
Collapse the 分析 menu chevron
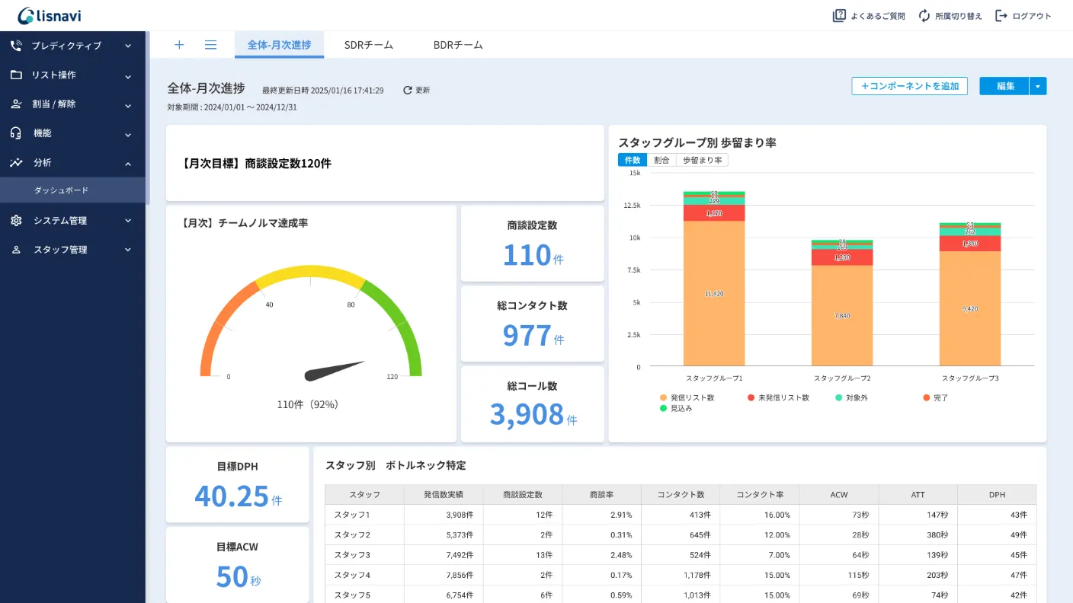coord(128,163)
